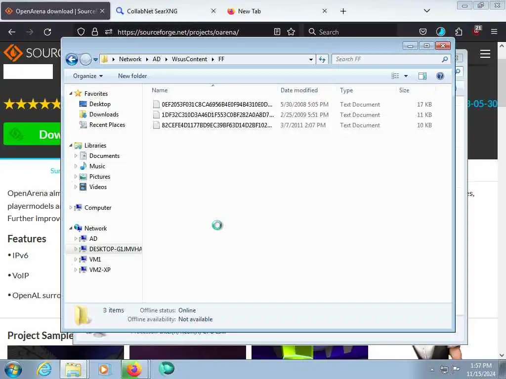Launch Internet Explorer from taskbar
Screen dimensions: 506x379
pos(43,369)
